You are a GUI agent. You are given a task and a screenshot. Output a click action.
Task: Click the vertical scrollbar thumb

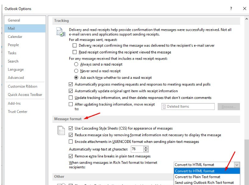[x=247, y=162]
